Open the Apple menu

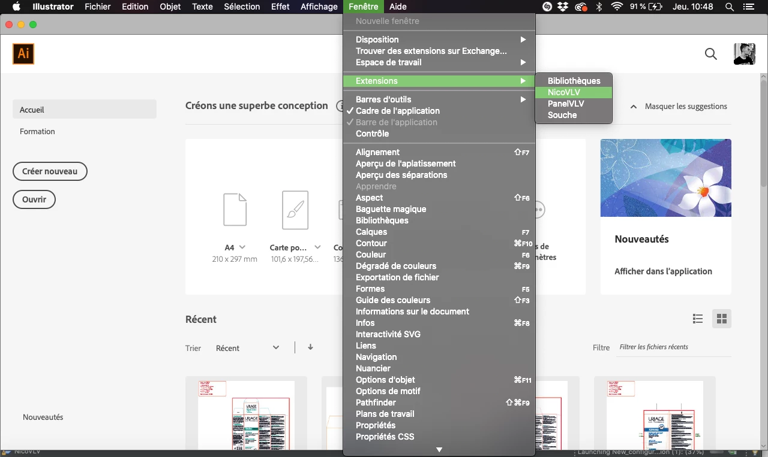[x=16, y=7]
